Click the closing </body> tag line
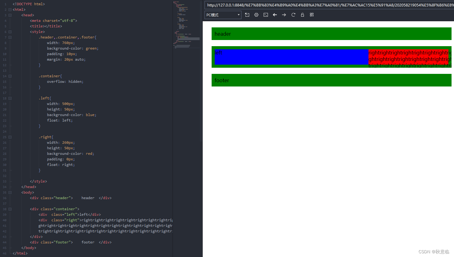This screenshot has width=454, height=257. [29, 248]
